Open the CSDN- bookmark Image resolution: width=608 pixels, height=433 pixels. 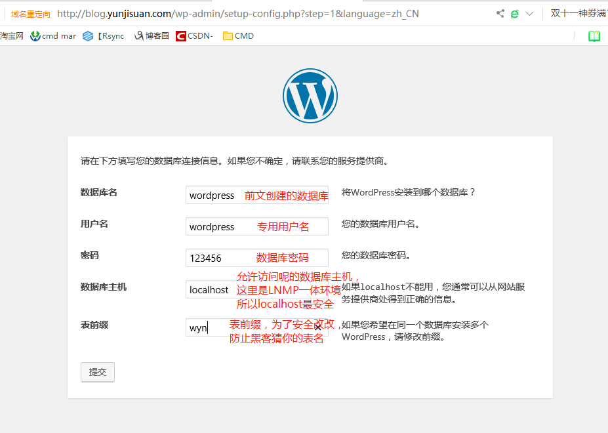pos(195,36)
